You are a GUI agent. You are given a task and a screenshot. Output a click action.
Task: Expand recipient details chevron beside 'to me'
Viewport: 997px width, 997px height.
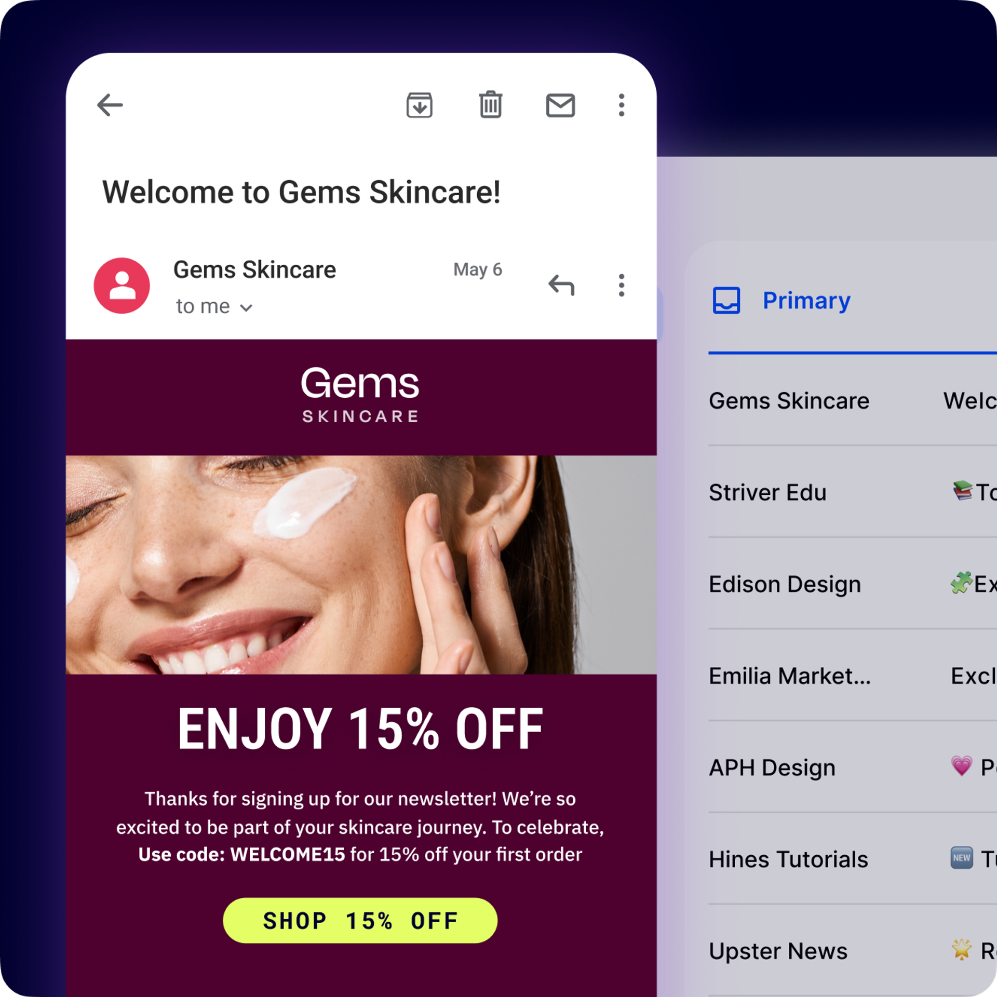246,308
